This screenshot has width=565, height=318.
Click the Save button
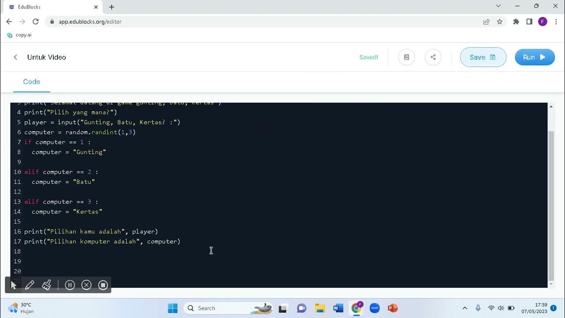pos(483,57)
